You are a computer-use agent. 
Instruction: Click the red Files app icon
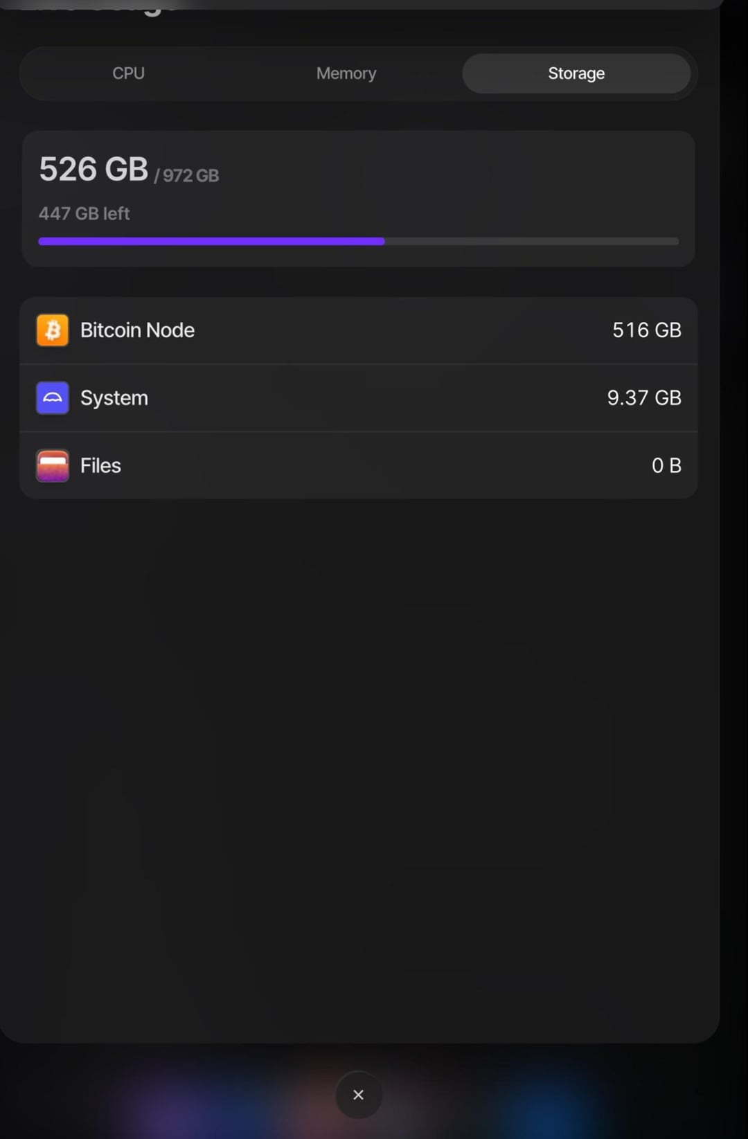[x=53, y=465]
